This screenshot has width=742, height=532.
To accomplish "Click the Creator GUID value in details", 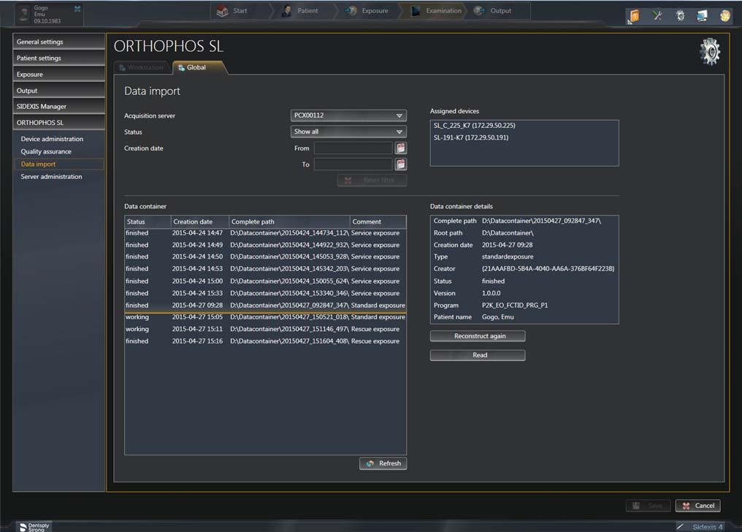I will (x=548, y=269).
